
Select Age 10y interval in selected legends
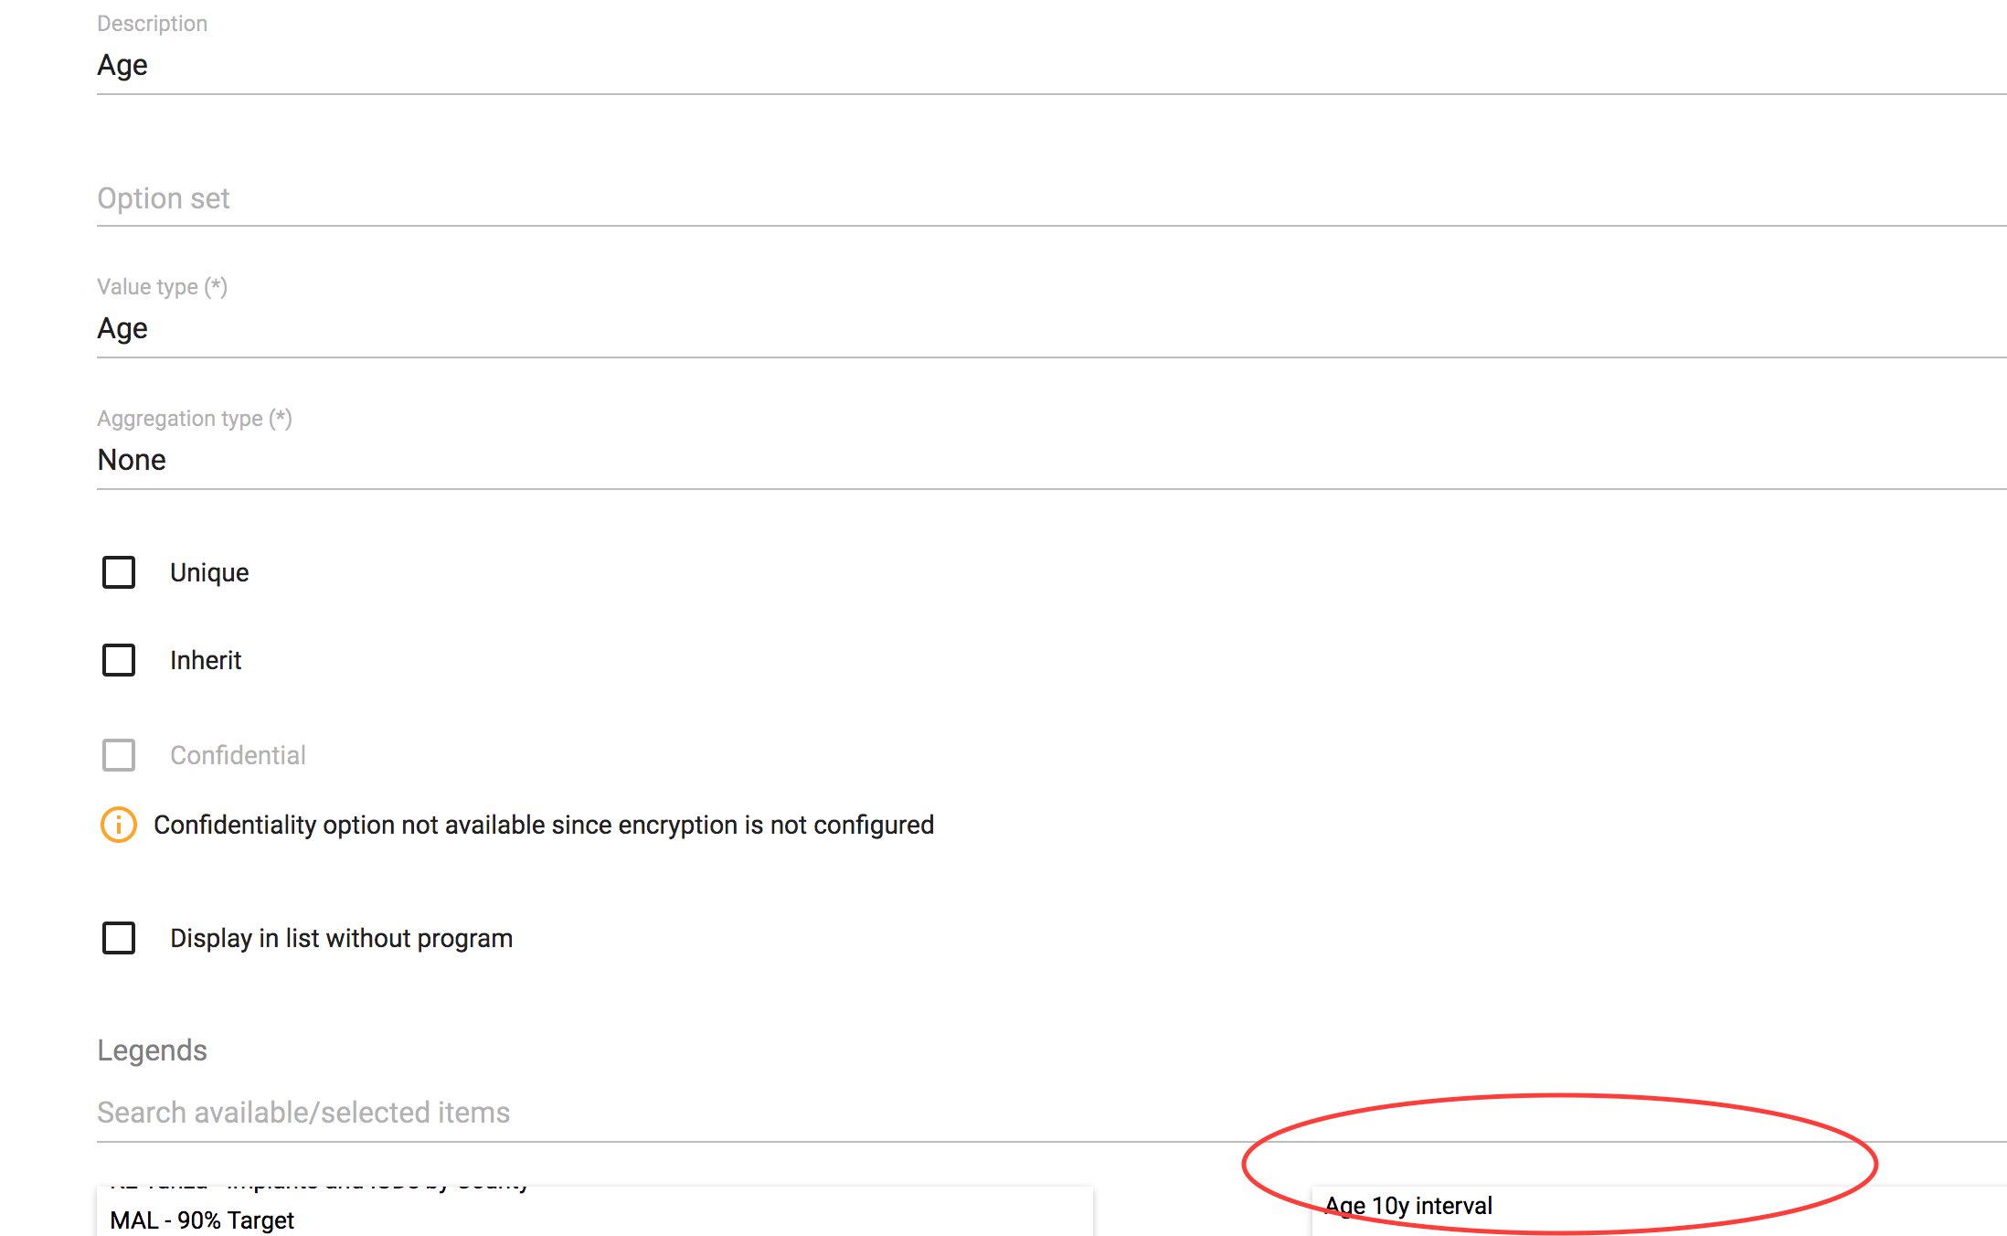pos(1408,1207)
